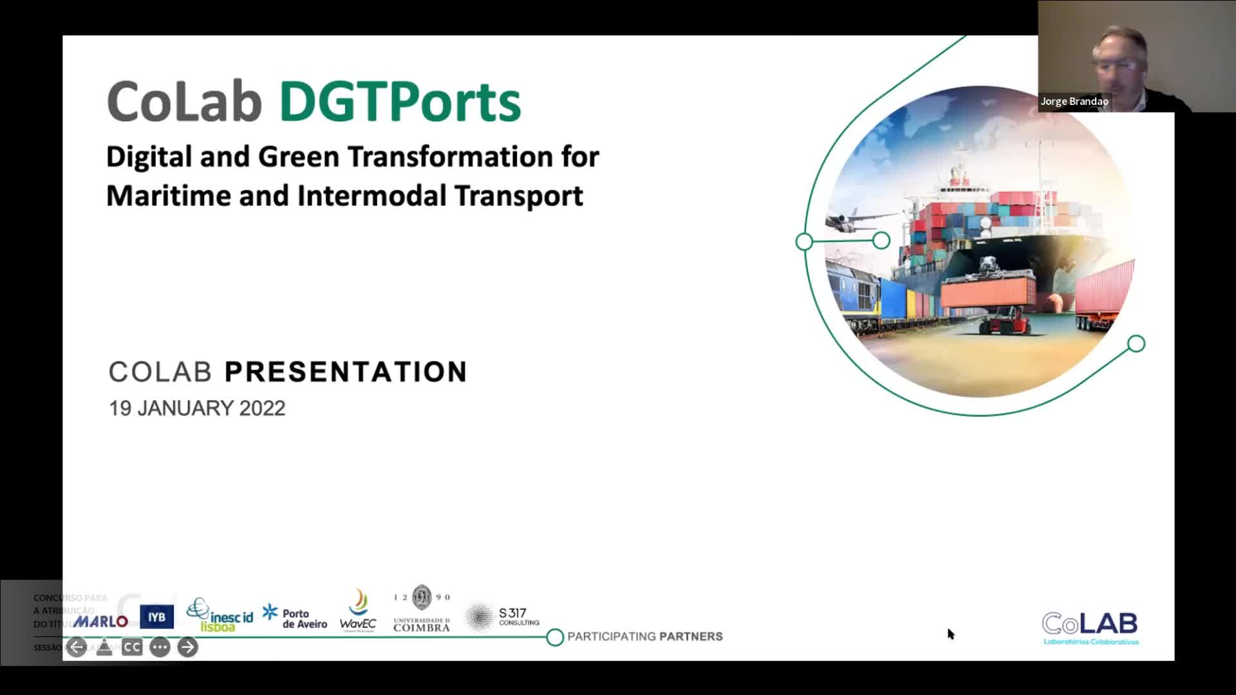Activate the laser pointer tool icon

pos(104,647)
